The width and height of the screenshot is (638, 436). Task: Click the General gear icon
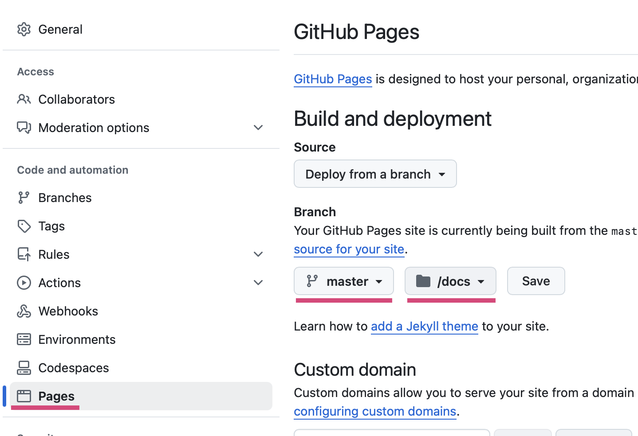click(24, 29)
